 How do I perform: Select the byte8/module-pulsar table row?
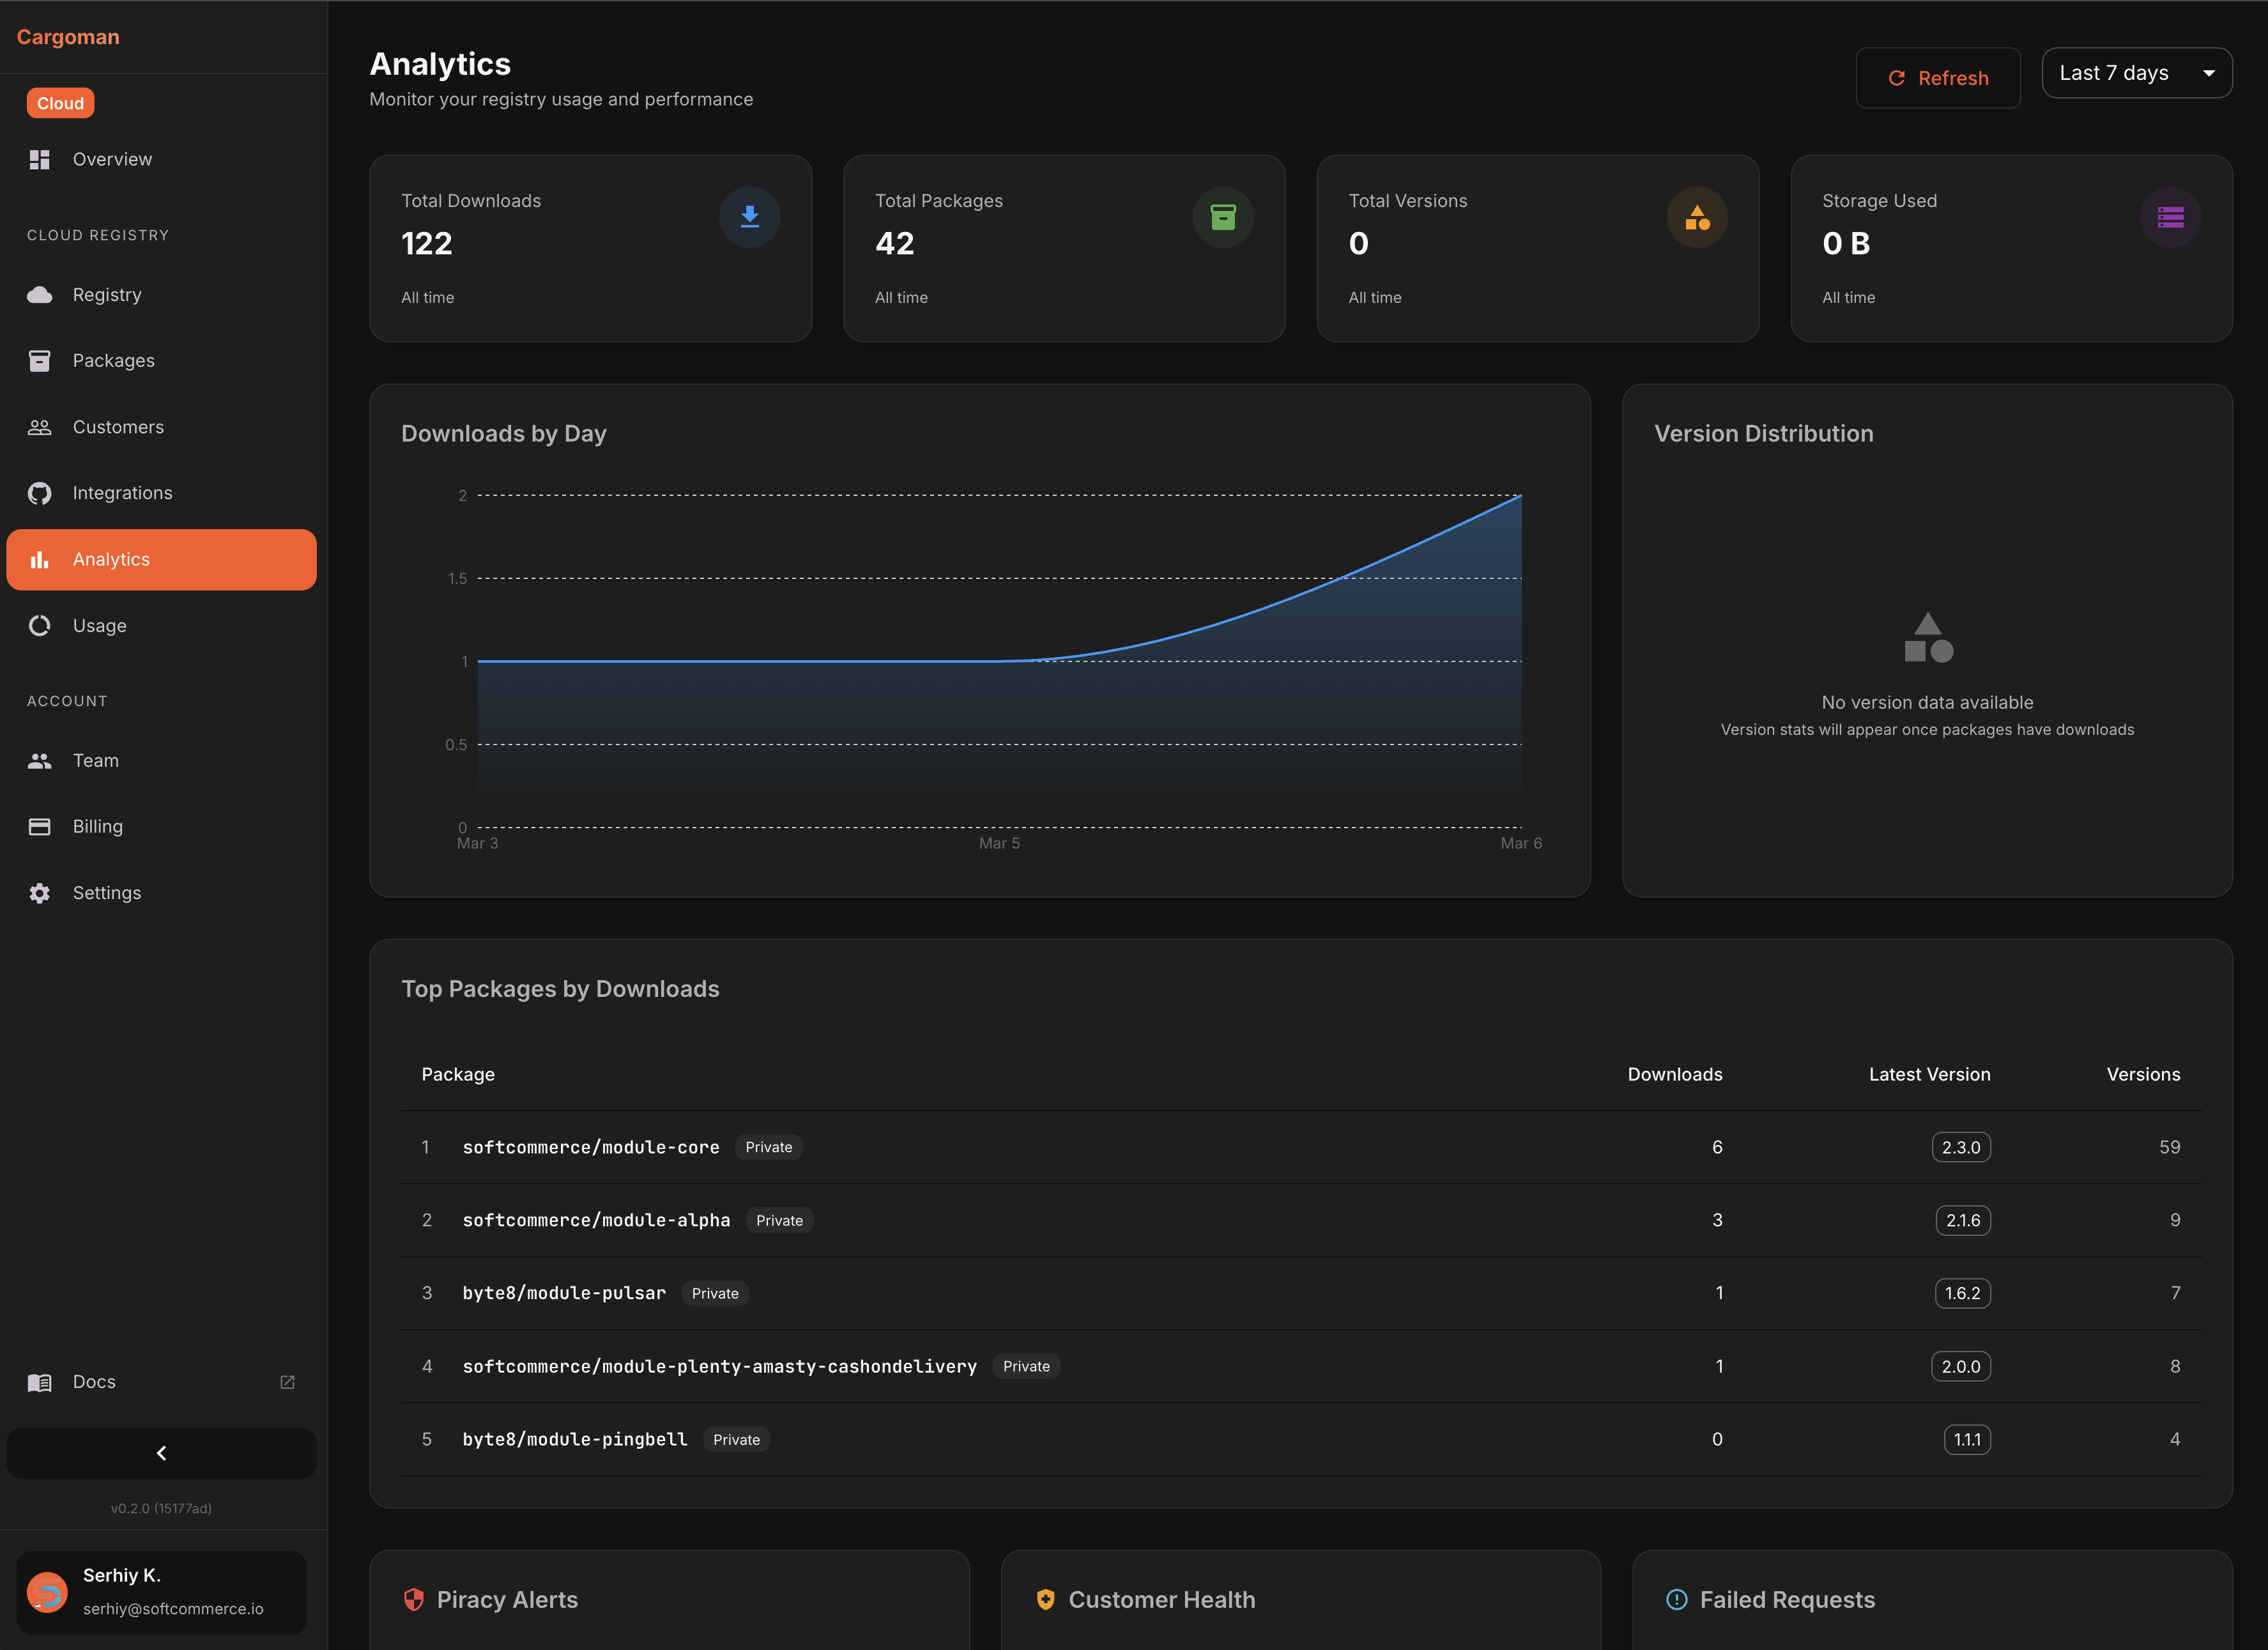(x=1300, y=1293)
